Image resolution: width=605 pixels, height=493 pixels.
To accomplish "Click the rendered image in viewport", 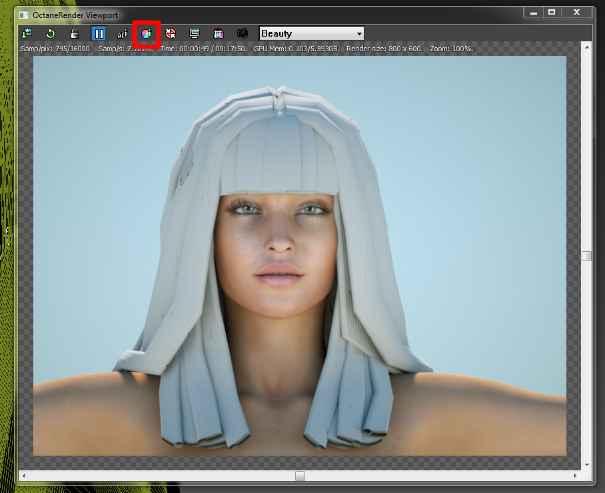I will pyautogui.click(x=300, y=256).
